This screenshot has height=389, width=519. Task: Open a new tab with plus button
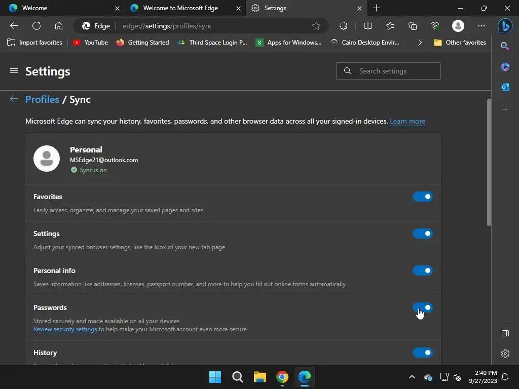click(x=377, y=8)
